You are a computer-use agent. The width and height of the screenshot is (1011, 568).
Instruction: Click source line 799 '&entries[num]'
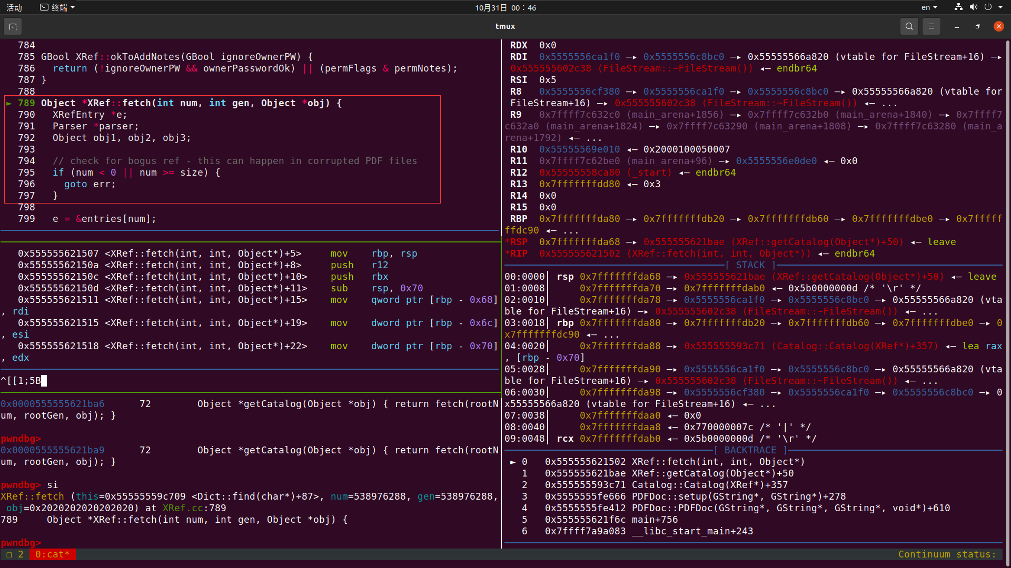tap(87, 219)
